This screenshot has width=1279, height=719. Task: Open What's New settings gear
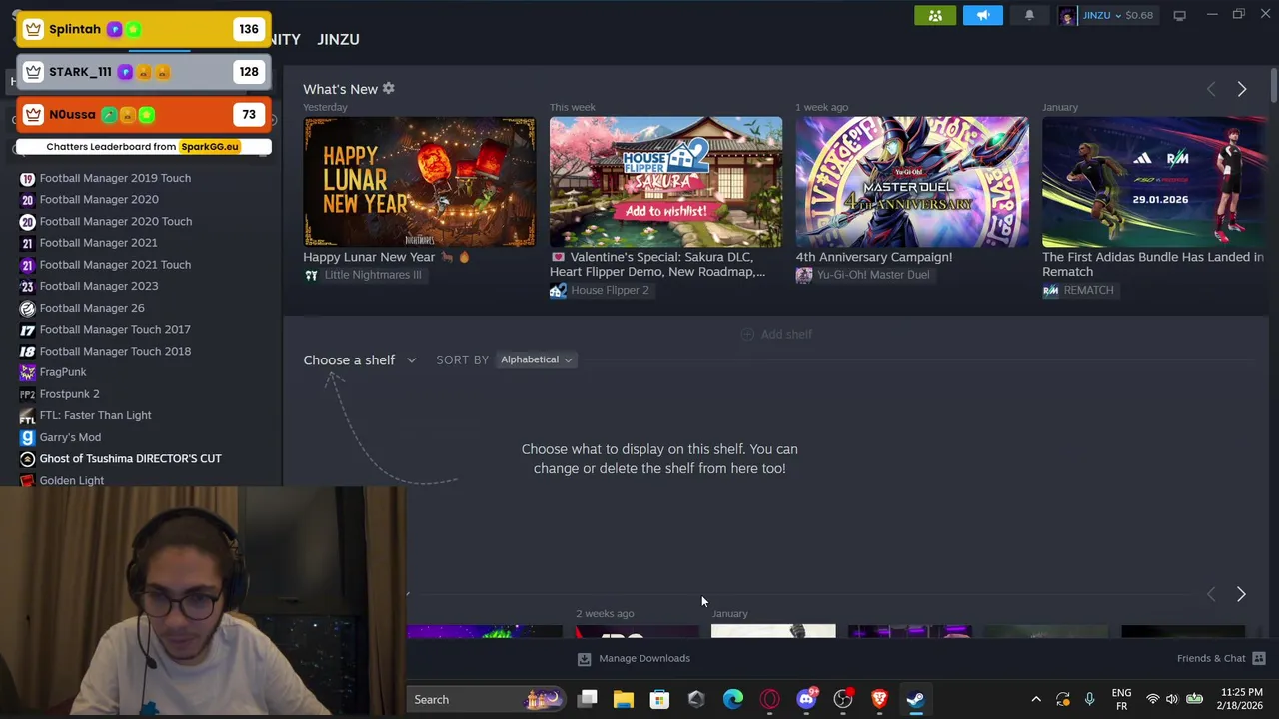click(x=389, y=88)
